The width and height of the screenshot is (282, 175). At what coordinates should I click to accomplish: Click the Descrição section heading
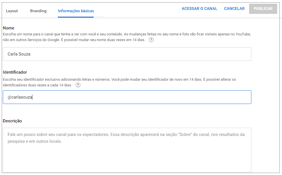12,121
